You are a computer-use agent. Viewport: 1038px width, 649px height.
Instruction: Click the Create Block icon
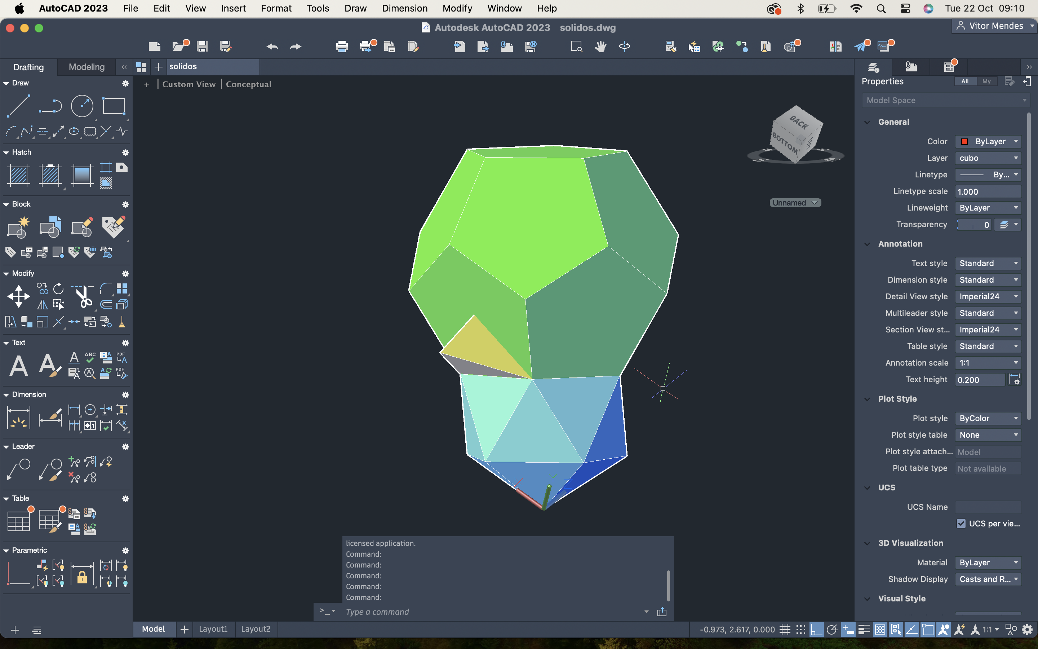pyautogui.click(x=18, y=227)
